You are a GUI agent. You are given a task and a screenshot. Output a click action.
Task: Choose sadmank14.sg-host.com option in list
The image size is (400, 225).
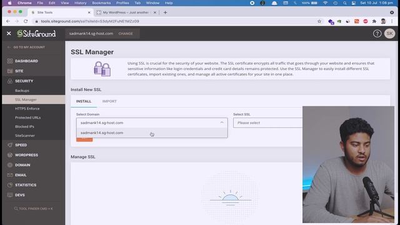point(152,132)
